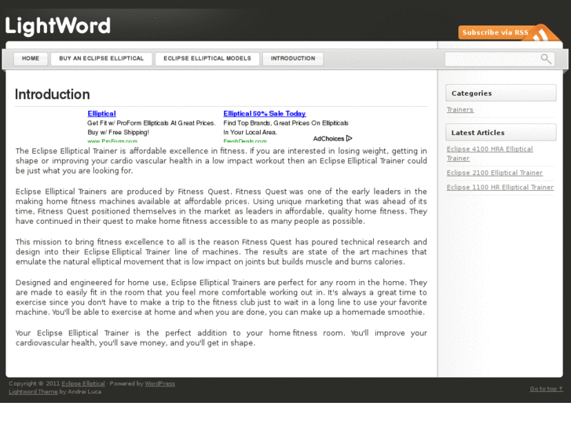Visit the www.ProForm.com ad URL
The height and width of the screenshot is (428, 571).
112,141
